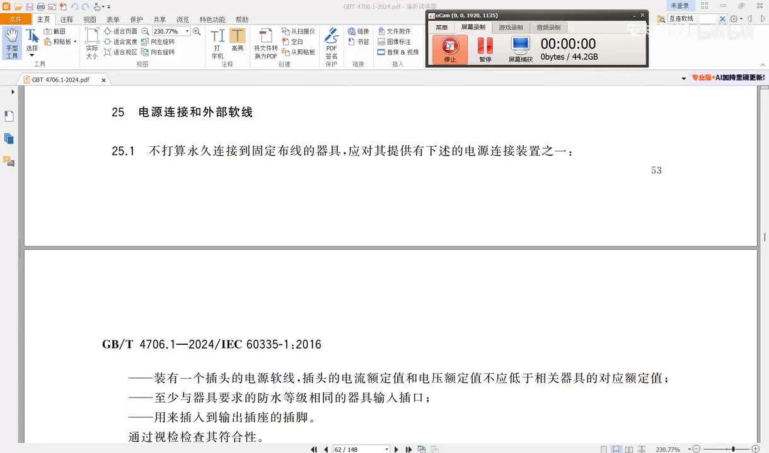Switch oCam to 游戏录制 tab
The width and height of the screenshot is (769, 453).
pos(511,27)
